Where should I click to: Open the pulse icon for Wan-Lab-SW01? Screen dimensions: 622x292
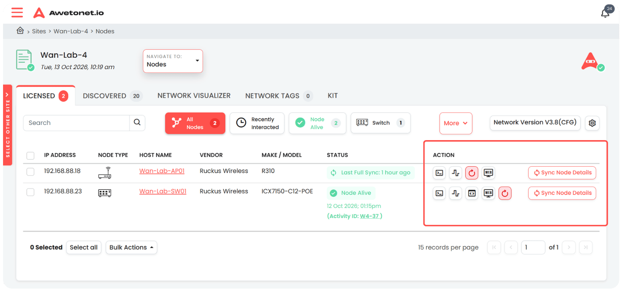coord(456,193)
